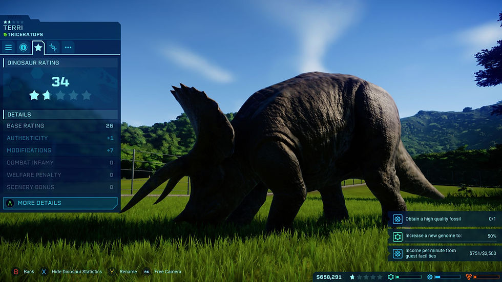The width and height of the screenshot is (502, 282).
Task: Click the dinosaur name TERRI
Action: coord(13,28)
